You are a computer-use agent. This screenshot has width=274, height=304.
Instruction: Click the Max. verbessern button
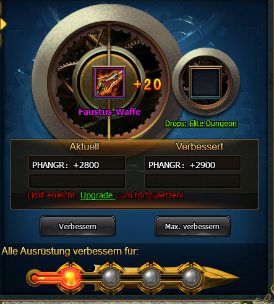[x=192, y=226]
